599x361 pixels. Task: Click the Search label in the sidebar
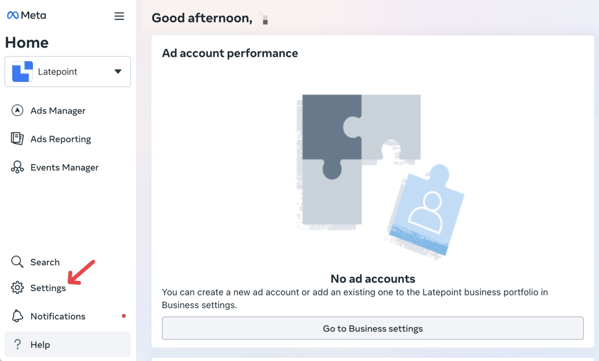[45, 262]
